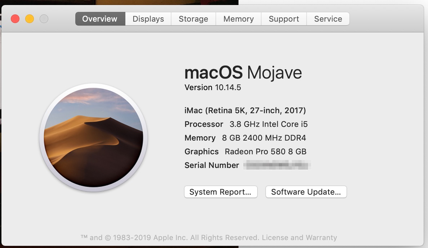Click the macOS Mojave title text
The height and width of the screenshot is (248, 428).
click(x=243, y=73)
